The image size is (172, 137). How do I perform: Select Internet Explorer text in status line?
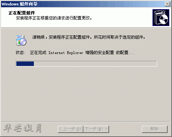(66, 53)
